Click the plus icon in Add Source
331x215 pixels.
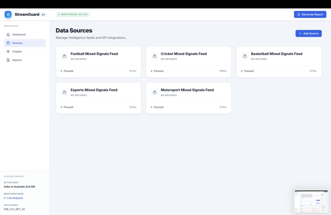[x=300, y=33]
